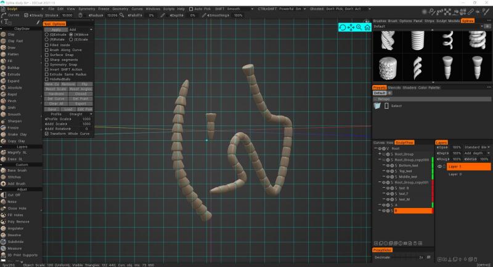Hide Layer 1 using eye icon
493x267 pixels.
pos(440,166)
